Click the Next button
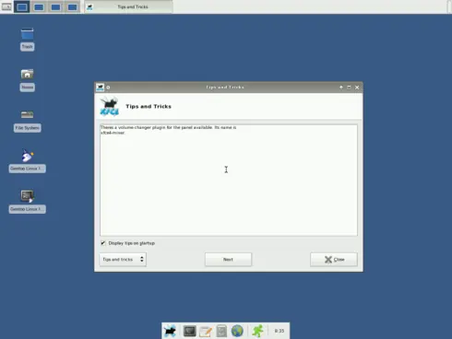The width and height of the screenshot is (452, 339). 228,260
